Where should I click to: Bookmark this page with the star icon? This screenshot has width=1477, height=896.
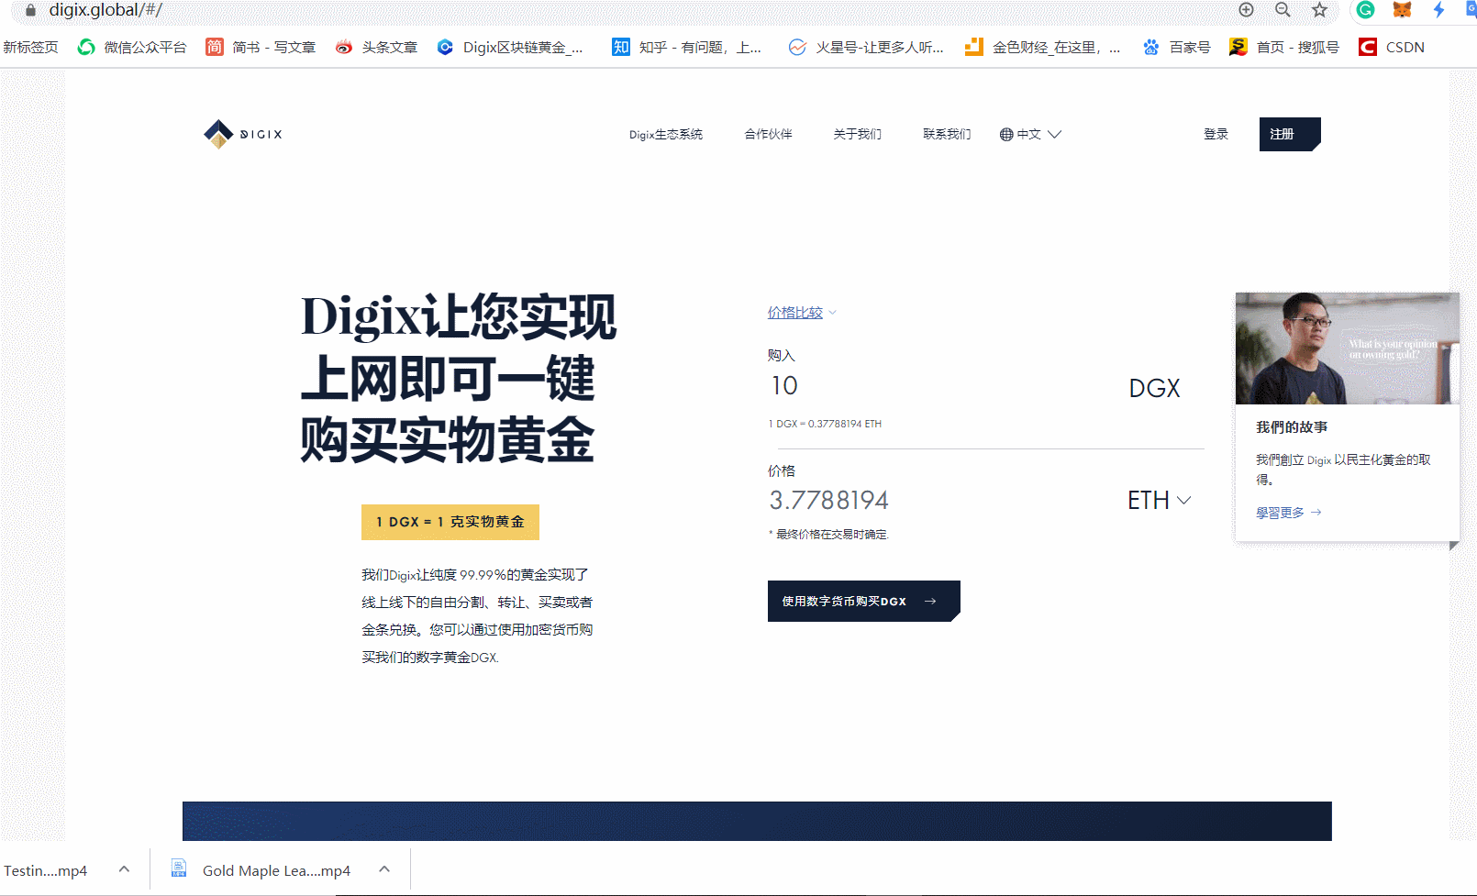point(1319,10)
